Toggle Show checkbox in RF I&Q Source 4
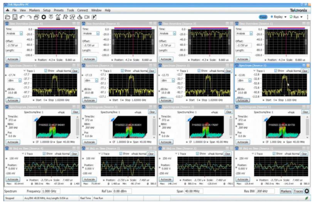Viewport: 314px width, 203px height. click(44, 154)
